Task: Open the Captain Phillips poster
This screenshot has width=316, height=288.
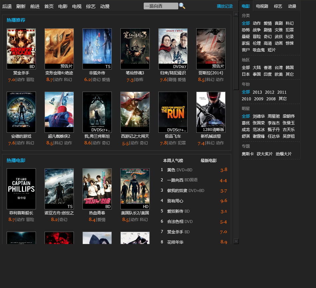Action: pyautogui.click(x=21, y=189)
